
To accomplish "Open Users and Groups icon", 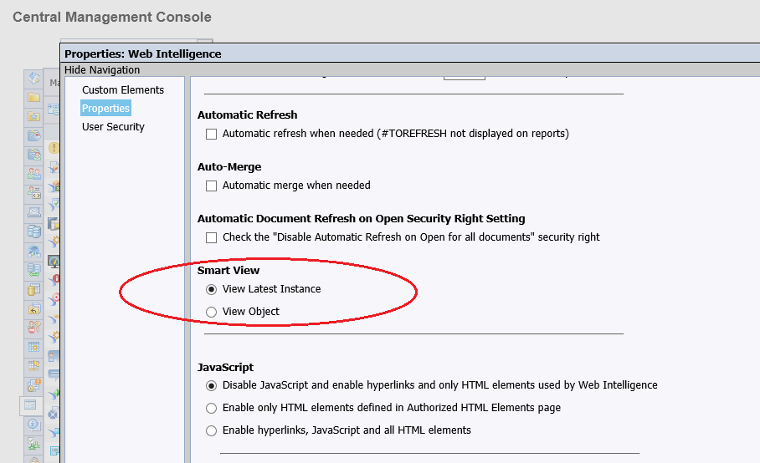I will [x=34, y=174].
